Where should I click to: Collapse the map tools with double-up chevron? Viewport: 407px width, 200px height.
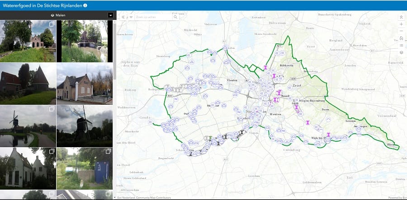click(x=401, y=17)
